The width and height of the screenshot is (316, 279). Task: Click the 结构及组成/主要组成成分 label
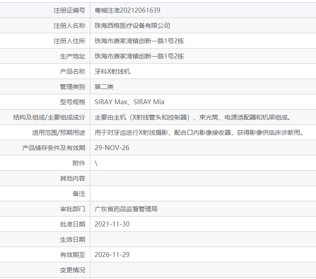click(x=49, y=117)
